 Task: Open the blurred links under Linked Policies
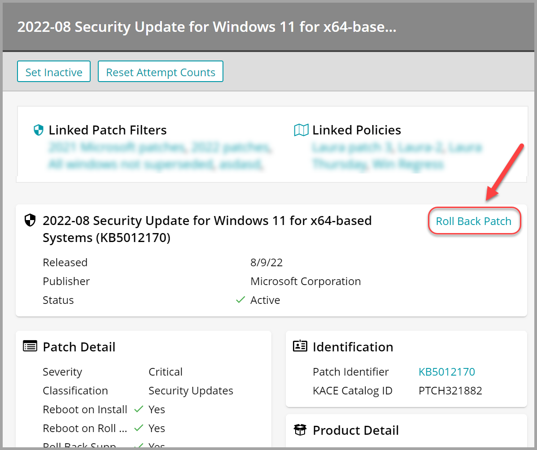click(x=397, y=156)
